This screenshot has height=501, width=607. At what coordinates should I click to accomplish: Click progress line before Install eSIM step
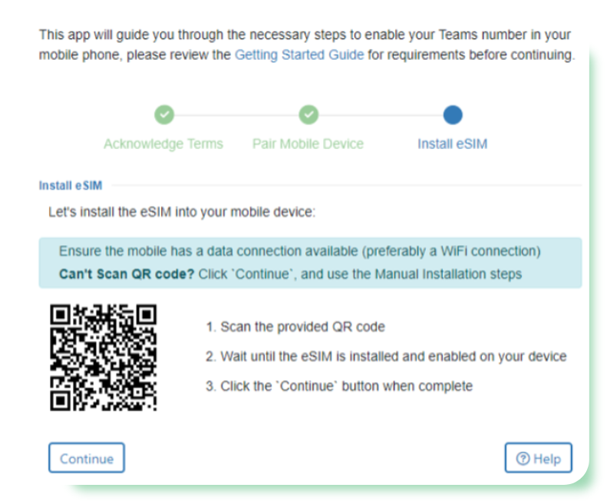click(x=381, y=115)
